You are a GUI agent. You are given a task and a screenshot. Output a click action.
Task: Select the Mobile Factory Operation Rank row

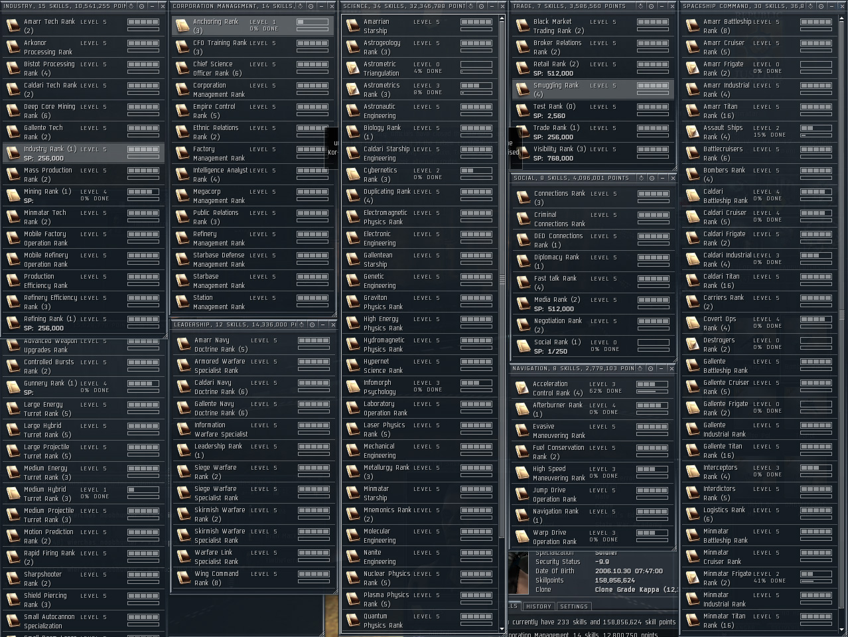pyautogui.click(x=84, y=238)
